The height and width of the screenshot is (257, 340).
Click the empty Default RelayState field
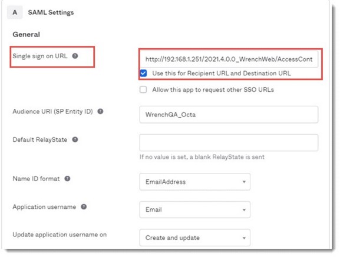tap(229, 143)
